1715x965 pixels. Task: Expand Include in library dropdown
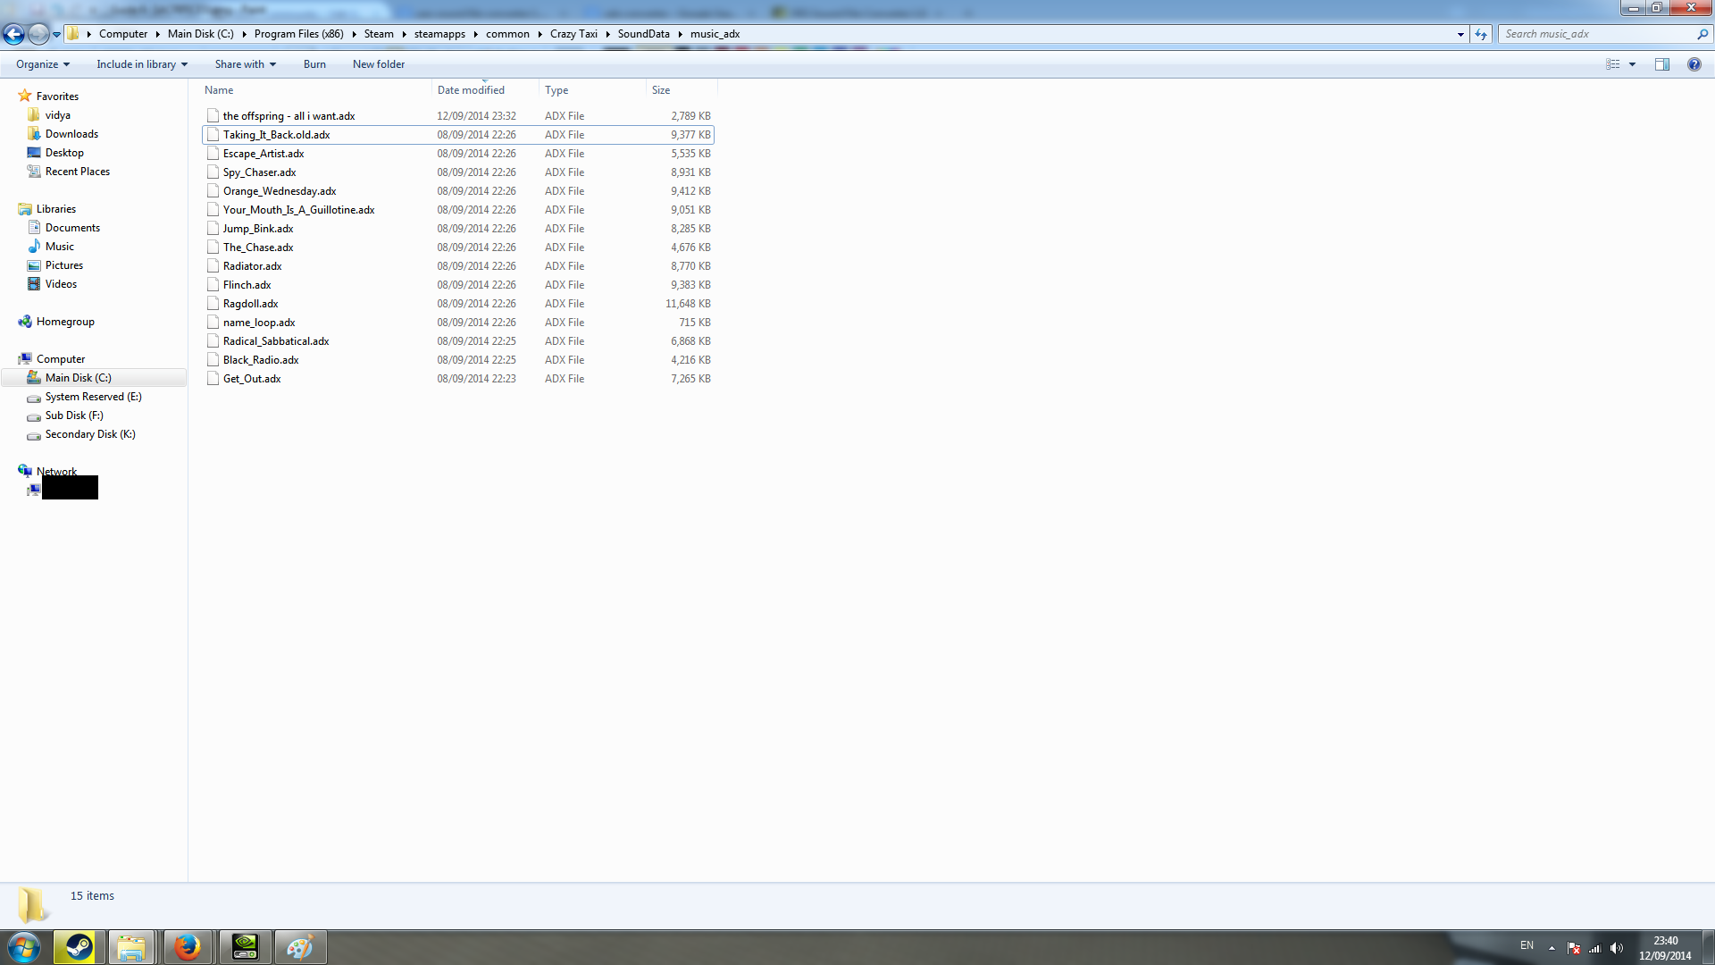[142, 64]
